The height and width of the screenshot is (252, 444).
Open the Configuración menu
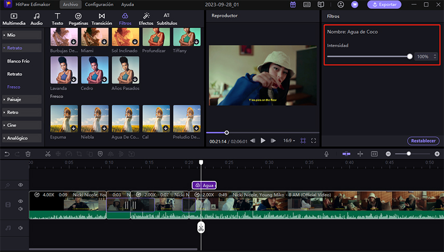point(99,5)
